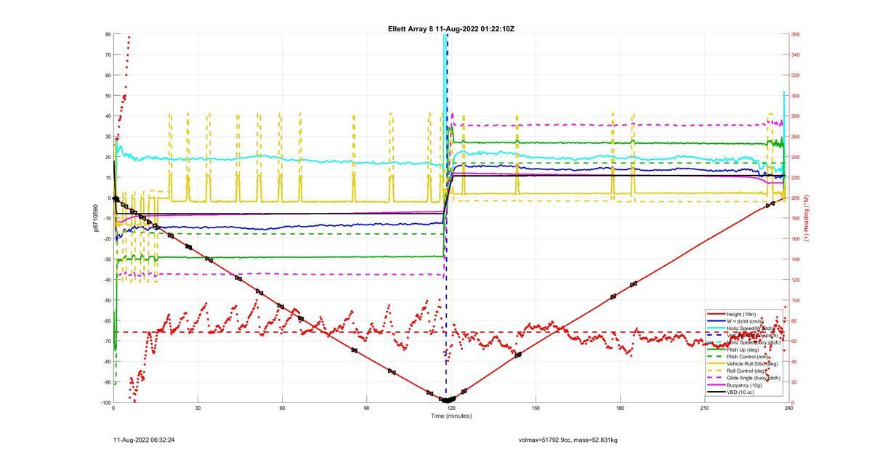Click left y-axis tick label '-50'
Image resolution: width=872 pixels, height=452 pixels.
[x=106, y=300]
